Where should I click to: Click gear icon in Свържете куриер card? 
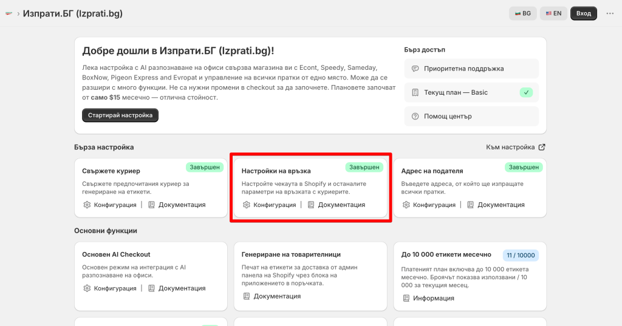click(x=87, y=205)
